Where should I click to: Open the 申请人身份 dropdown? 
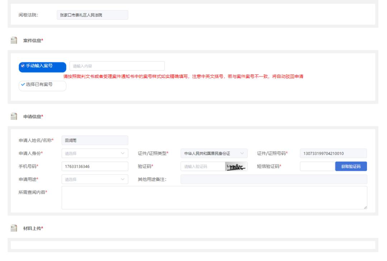click(95, 154)
